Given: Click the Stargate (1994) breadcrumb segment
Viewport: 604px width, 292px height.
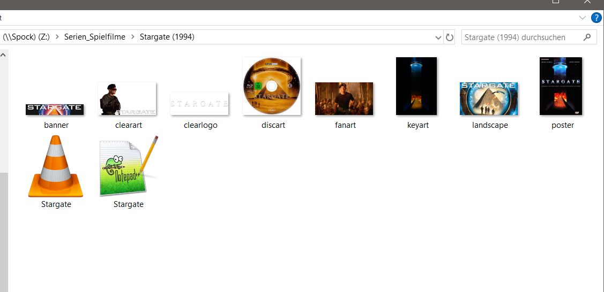Looking at the screenshot, I should click(x=167, y=37).
